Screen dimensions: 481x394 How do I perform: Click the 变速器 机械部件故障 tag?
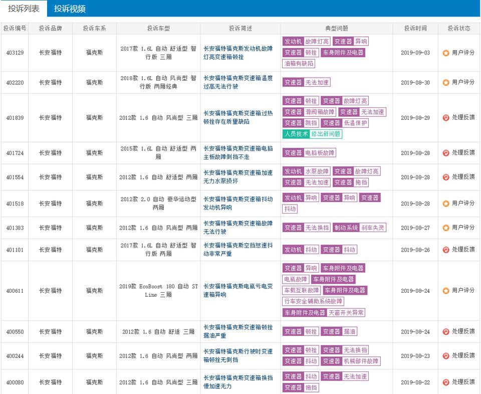tap(351, 361)
